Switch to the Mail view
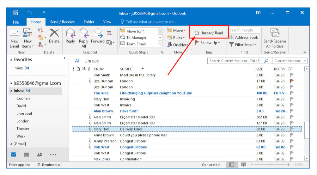Screen dimensions: 317x175 click(13, 154)
